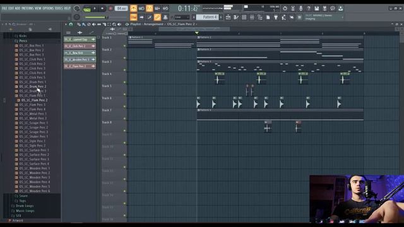Toggle typing keyboard to piano icon

pyautogui.click(x=133, y=17)
